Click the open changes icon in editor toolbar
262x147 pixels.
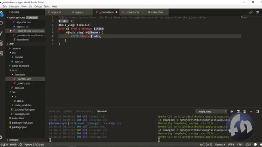(251, 12)
